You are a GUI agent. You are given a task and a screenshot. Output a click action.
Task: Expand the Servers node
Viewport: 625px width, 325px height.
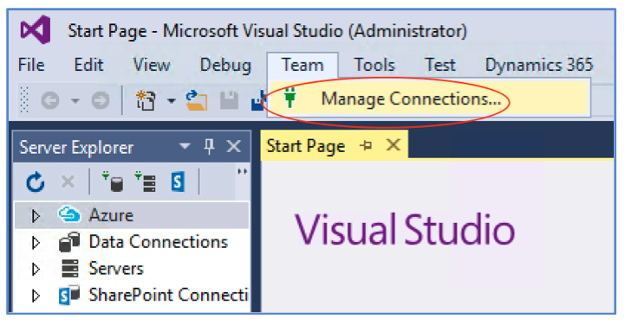coord(36,269)
